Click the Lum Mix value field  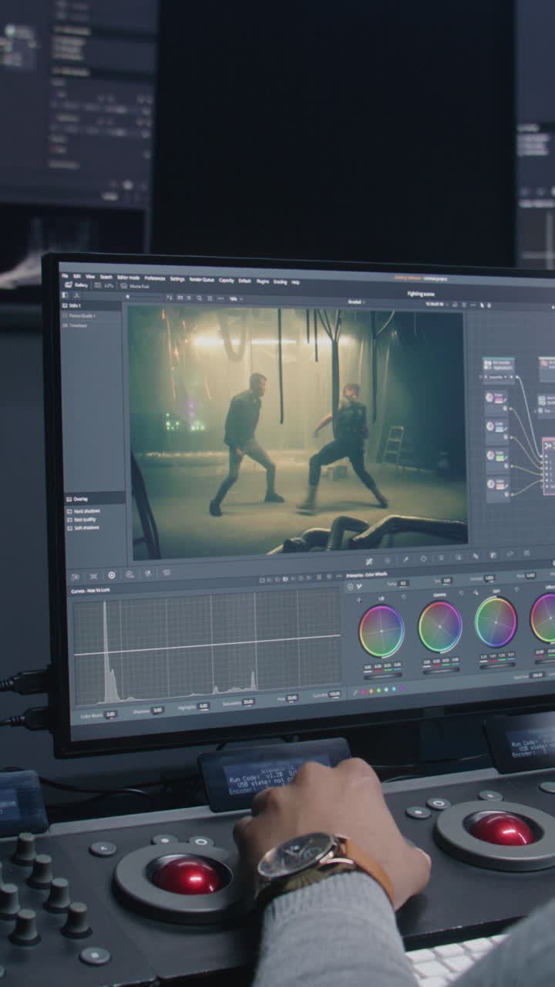pyautogui.click(x=334, y=694)
